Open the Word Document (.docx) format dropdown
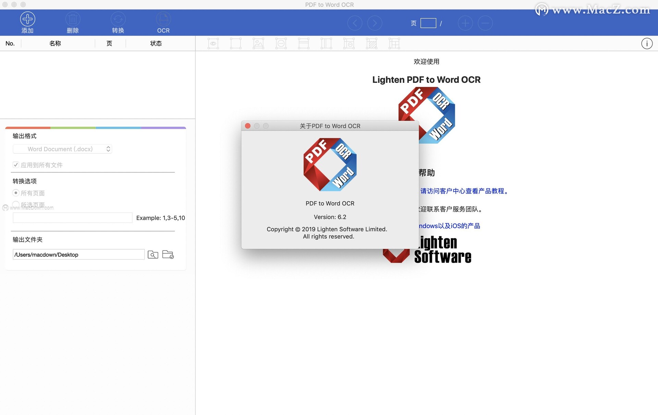This screenshot has height=415, width=658. tap(62, 149)
